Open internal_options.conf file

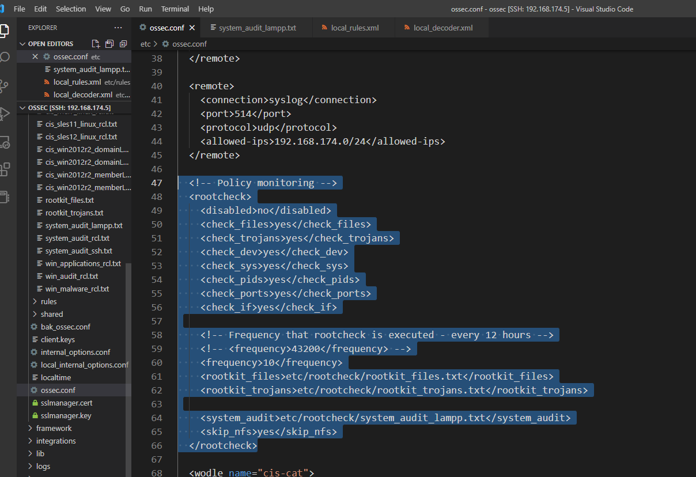[75, 352]
